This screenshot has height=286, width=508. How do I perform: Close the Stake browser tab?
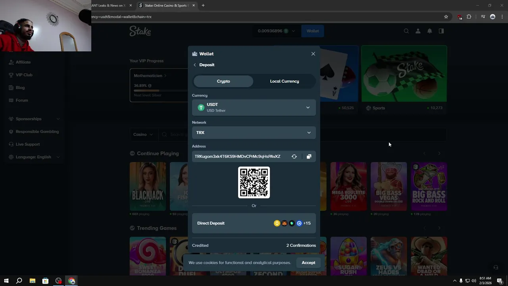click(194, 6)
